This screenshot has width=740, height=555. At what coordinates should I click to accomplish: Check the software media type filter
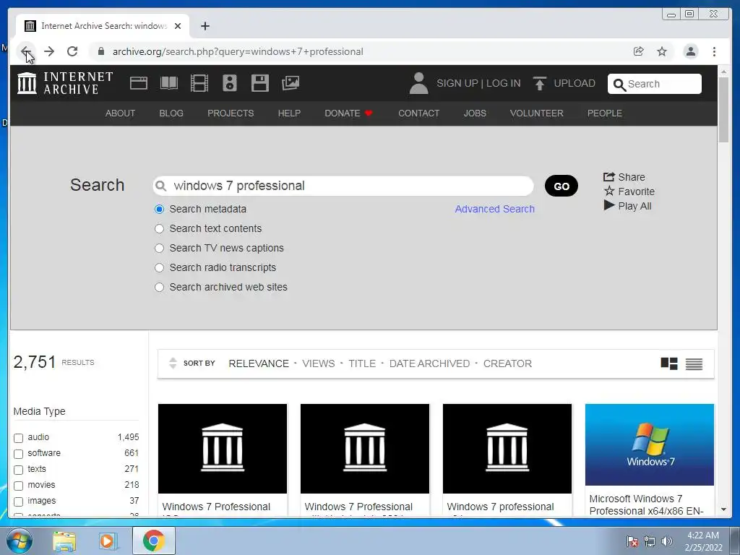point(18,454)
